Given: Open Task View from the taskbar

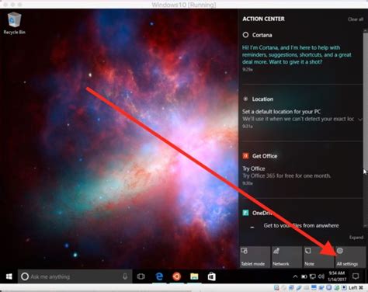Looking at the screenshot, I should (x=141, y=276).
